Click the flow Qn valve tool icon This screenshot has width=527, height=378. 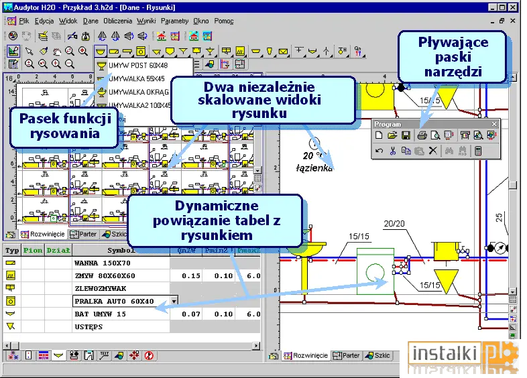click(357, 51)
